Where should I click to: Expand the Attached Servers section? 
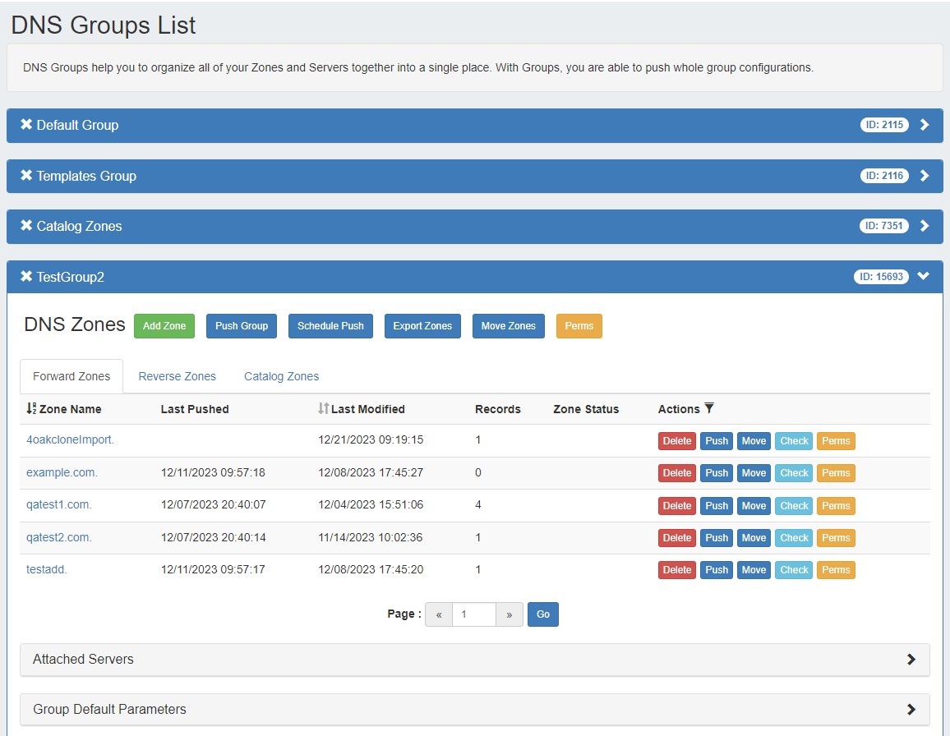click(911, 660)
